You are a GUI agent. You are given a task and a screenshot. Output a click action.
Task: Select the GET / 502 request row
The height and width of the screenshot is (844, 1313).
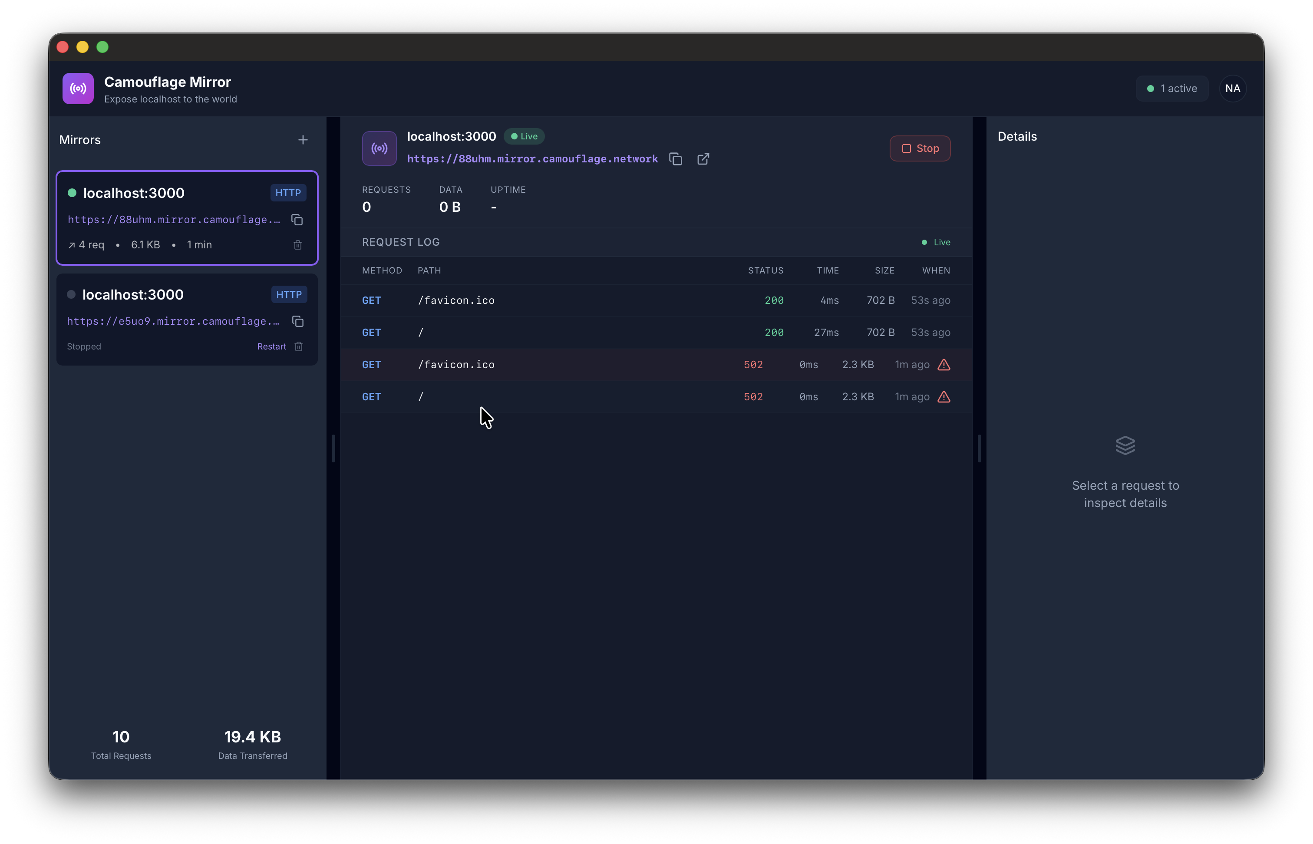pos(656,397)
